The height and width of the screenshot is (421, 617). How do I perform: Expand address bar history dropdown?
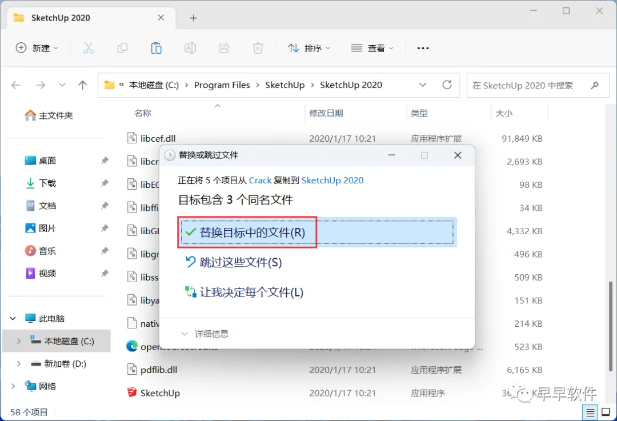(423, 85)
